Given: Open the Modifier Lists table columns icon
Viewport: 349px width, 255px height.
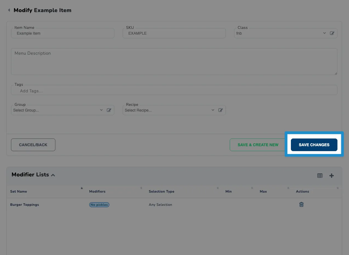Looking at the screenshot, I should tap(320, 176).
